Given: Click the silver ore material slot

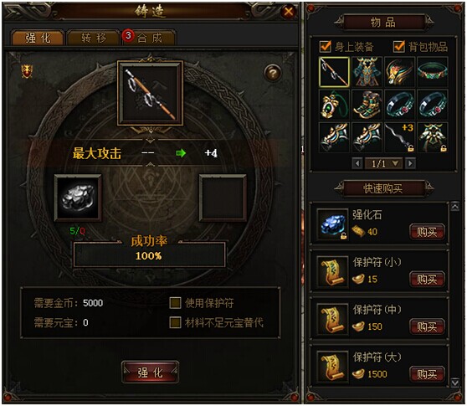Looking at the screenshot, I should point(78,198).
